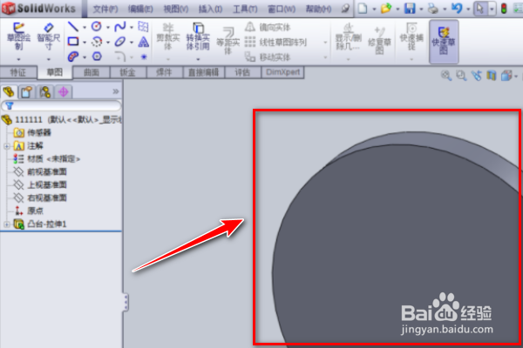Viewport: 523px width, 348px height.
Task: Click the 移动实体 move entities tool
Action: (268, 57)
